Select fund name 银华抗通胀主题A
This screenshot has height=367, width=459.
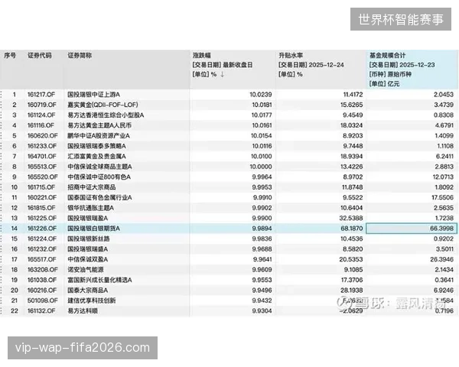click(x=90, y=208)
